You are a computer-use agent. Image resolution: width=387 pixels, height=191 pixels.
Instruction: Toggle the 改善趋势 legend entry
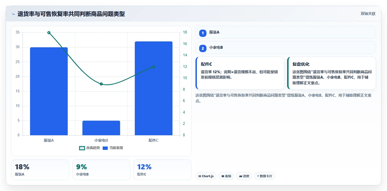[x=89, y=148]
